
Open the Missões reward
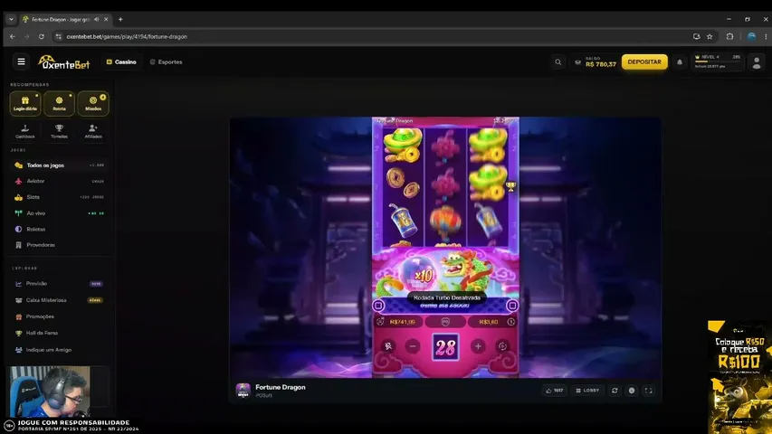[x=93, y=103]
